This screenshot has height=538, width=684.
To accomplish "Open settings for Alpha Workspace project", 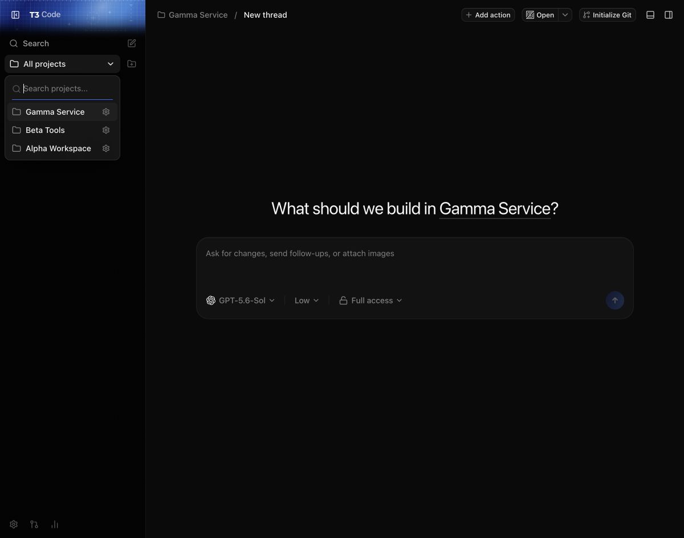I will (x=106, y=148).
